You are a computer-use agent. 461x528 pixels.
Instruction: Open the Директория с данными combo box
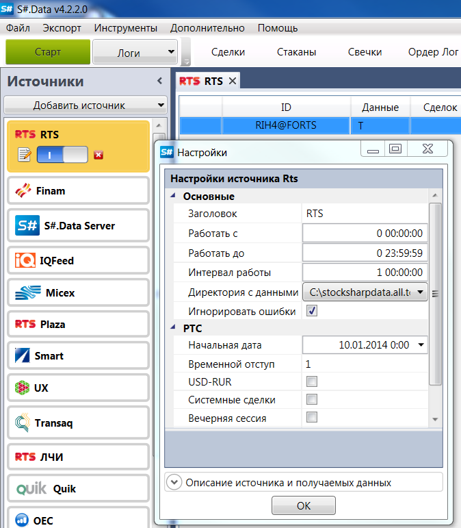(365, 292)
